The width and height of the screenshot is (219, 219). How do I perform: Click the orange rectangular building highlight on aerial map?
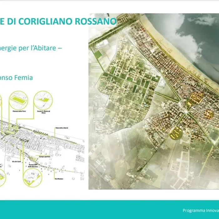click(197, 99)
